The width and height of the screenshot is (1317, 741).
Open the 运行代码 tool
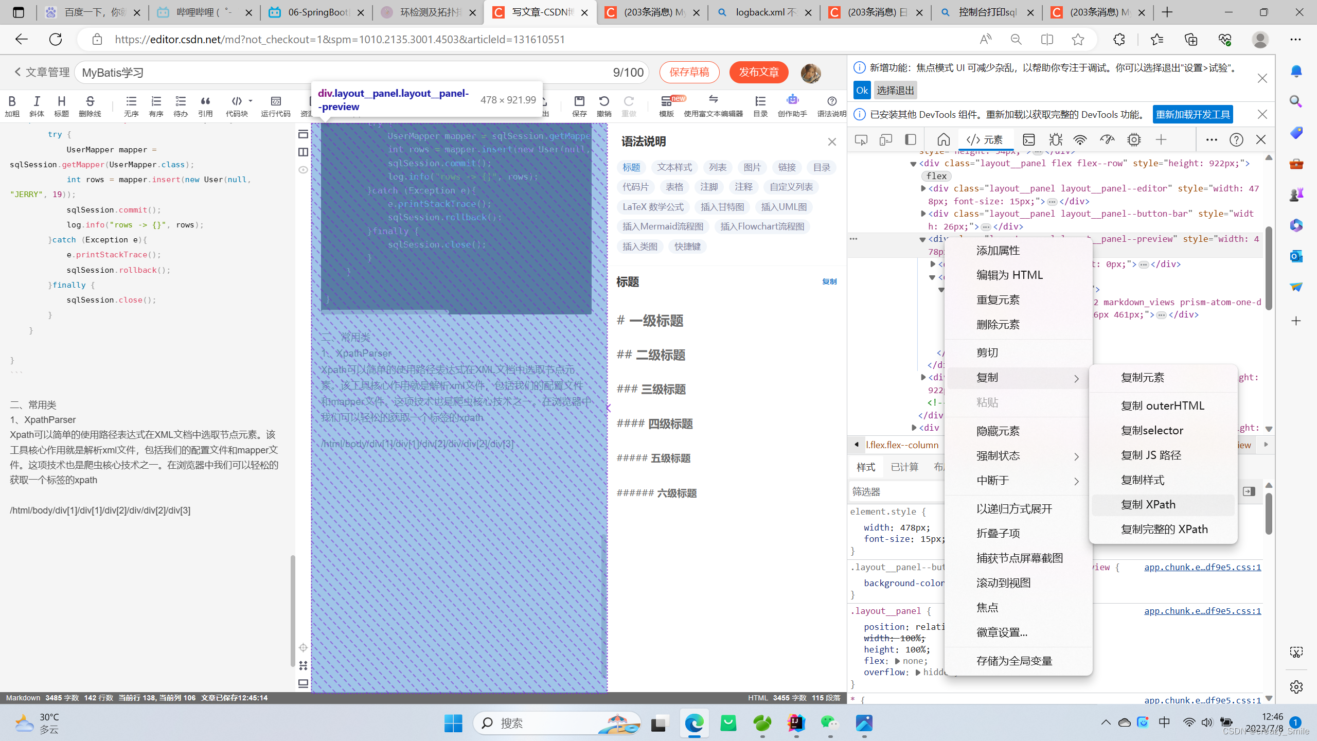pos(276,105)
